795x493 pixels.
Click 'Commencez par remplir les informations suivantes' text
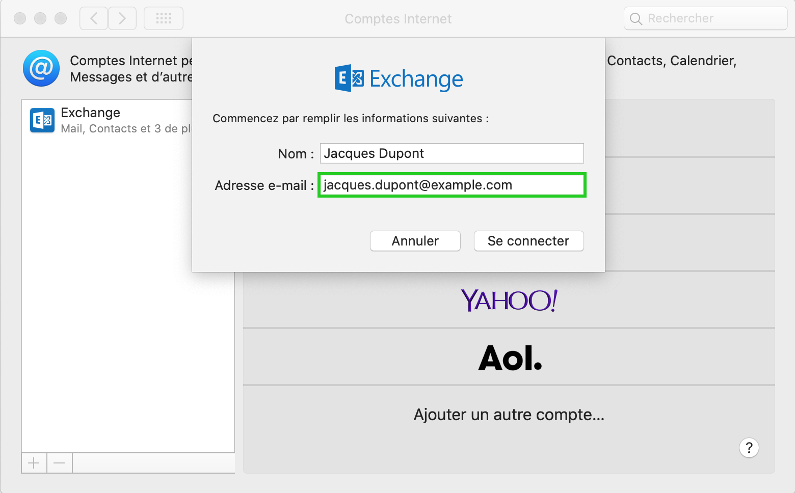[x=351, y=119]
